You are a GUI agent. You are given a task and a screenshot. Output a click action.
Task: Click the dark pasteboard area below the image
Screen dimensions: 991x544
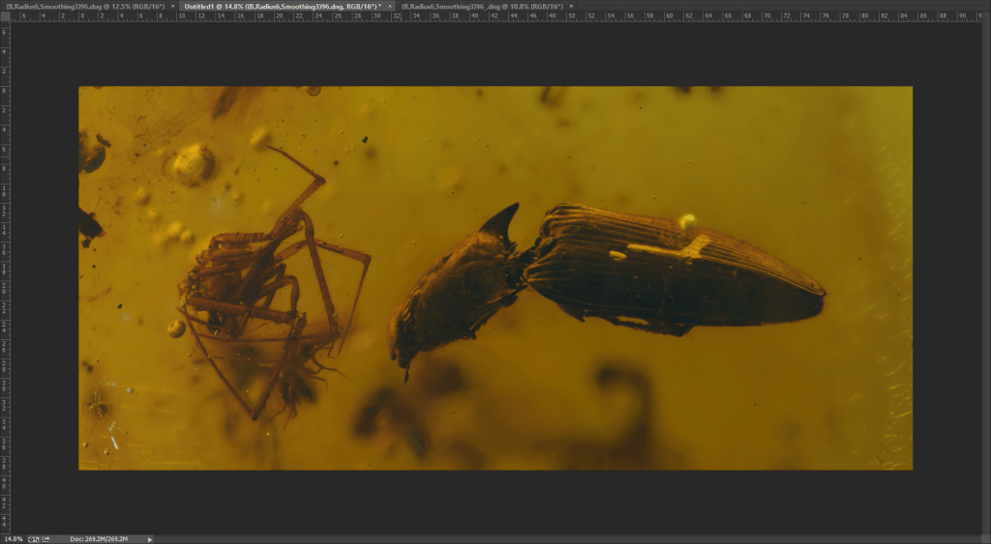tap(495, 501)
